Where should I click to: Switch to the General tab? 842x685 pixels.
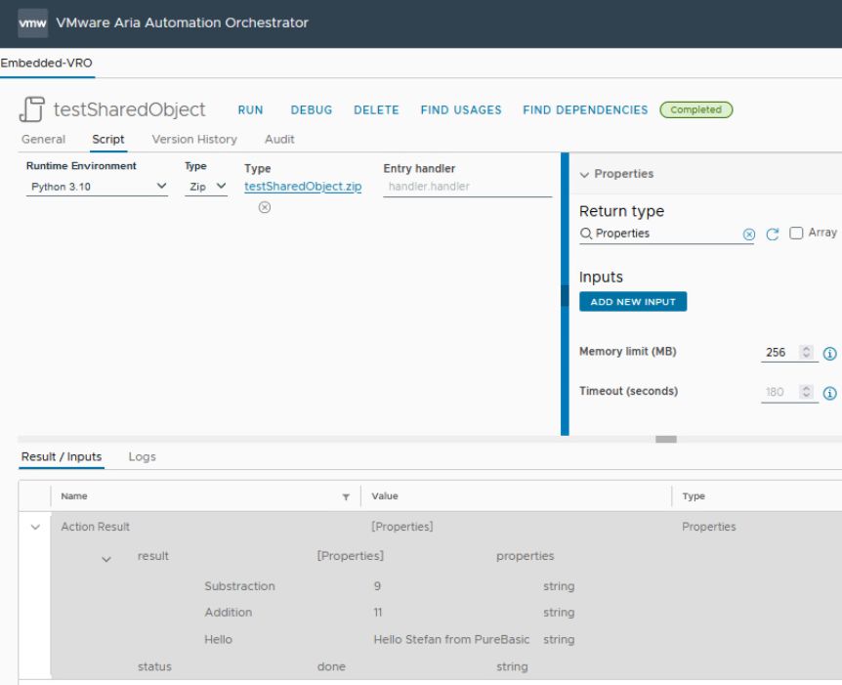tap(44, 139)
